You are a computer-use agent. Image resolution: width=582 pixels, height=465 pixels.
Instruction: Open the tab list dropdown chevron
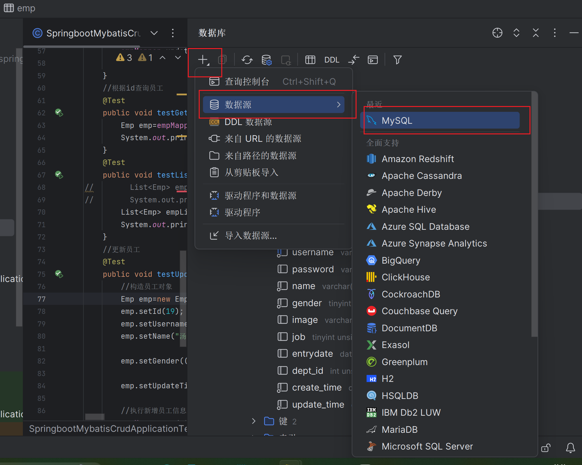coord(154,33)
